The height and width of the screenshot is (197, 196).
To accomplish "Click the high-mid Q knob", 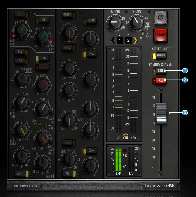I will tap(69, 90).
